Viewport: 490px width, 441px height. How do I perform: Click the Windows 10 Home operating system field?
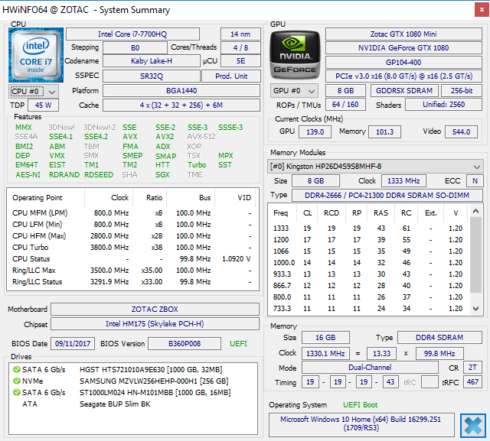(x=361, y=423)
